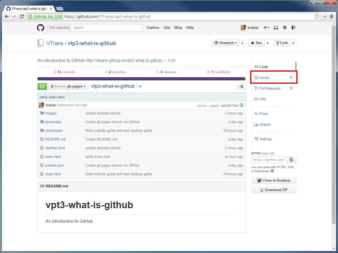The height and width of the screenshot is (253, 338).
Task: Copy the HTTPS clone URL to clipboard
Action: click(x=292, y=160)
